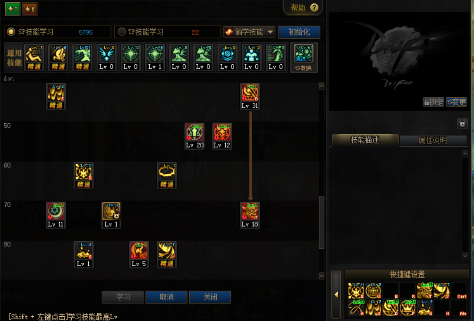Screen dimensions: 474x321
Task: Click the skill tree scrollbar thumb
Action: pyautogui.click(x=322, y=222)
